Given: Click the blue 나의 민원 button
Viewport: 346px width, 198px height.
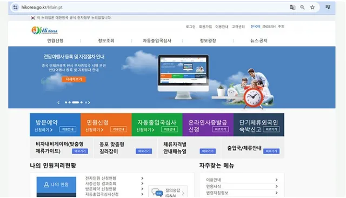Looking at the screenshot, I should 56,185.
